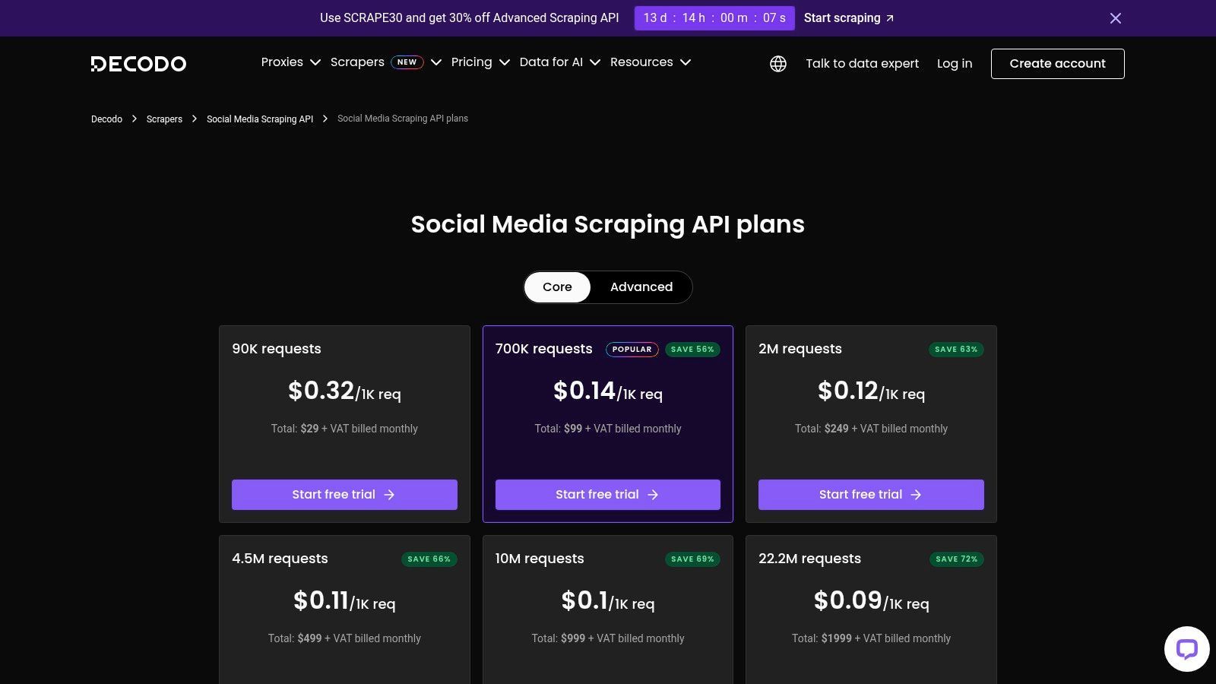Open the live chat bubble
Image resolution: width=1216 pixels, height=684 pixels.
coord(1186,648)
